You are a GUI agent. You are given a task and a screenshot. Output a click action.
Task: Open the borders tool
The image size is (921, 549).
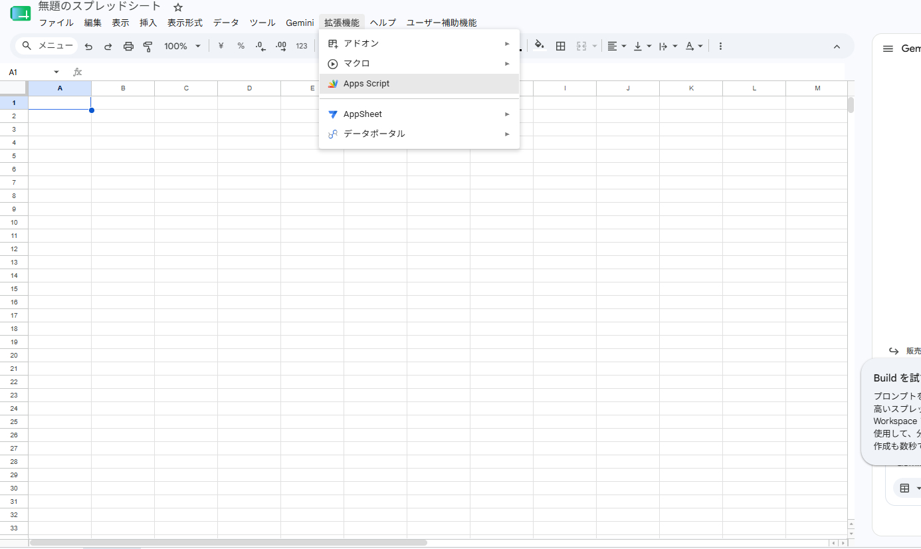click(561, 46)
